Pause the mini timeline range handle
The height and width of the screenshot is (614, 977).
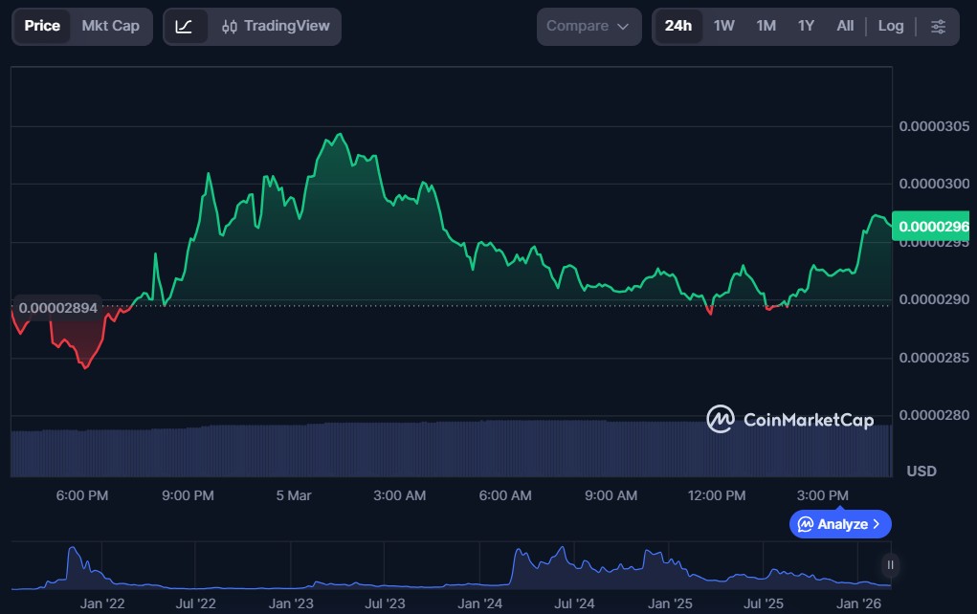pyautogui.click(x=891, y=565)
